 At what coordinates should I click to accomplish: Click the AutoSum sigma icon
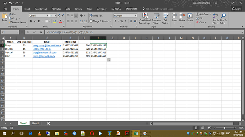tap(197, 14)
